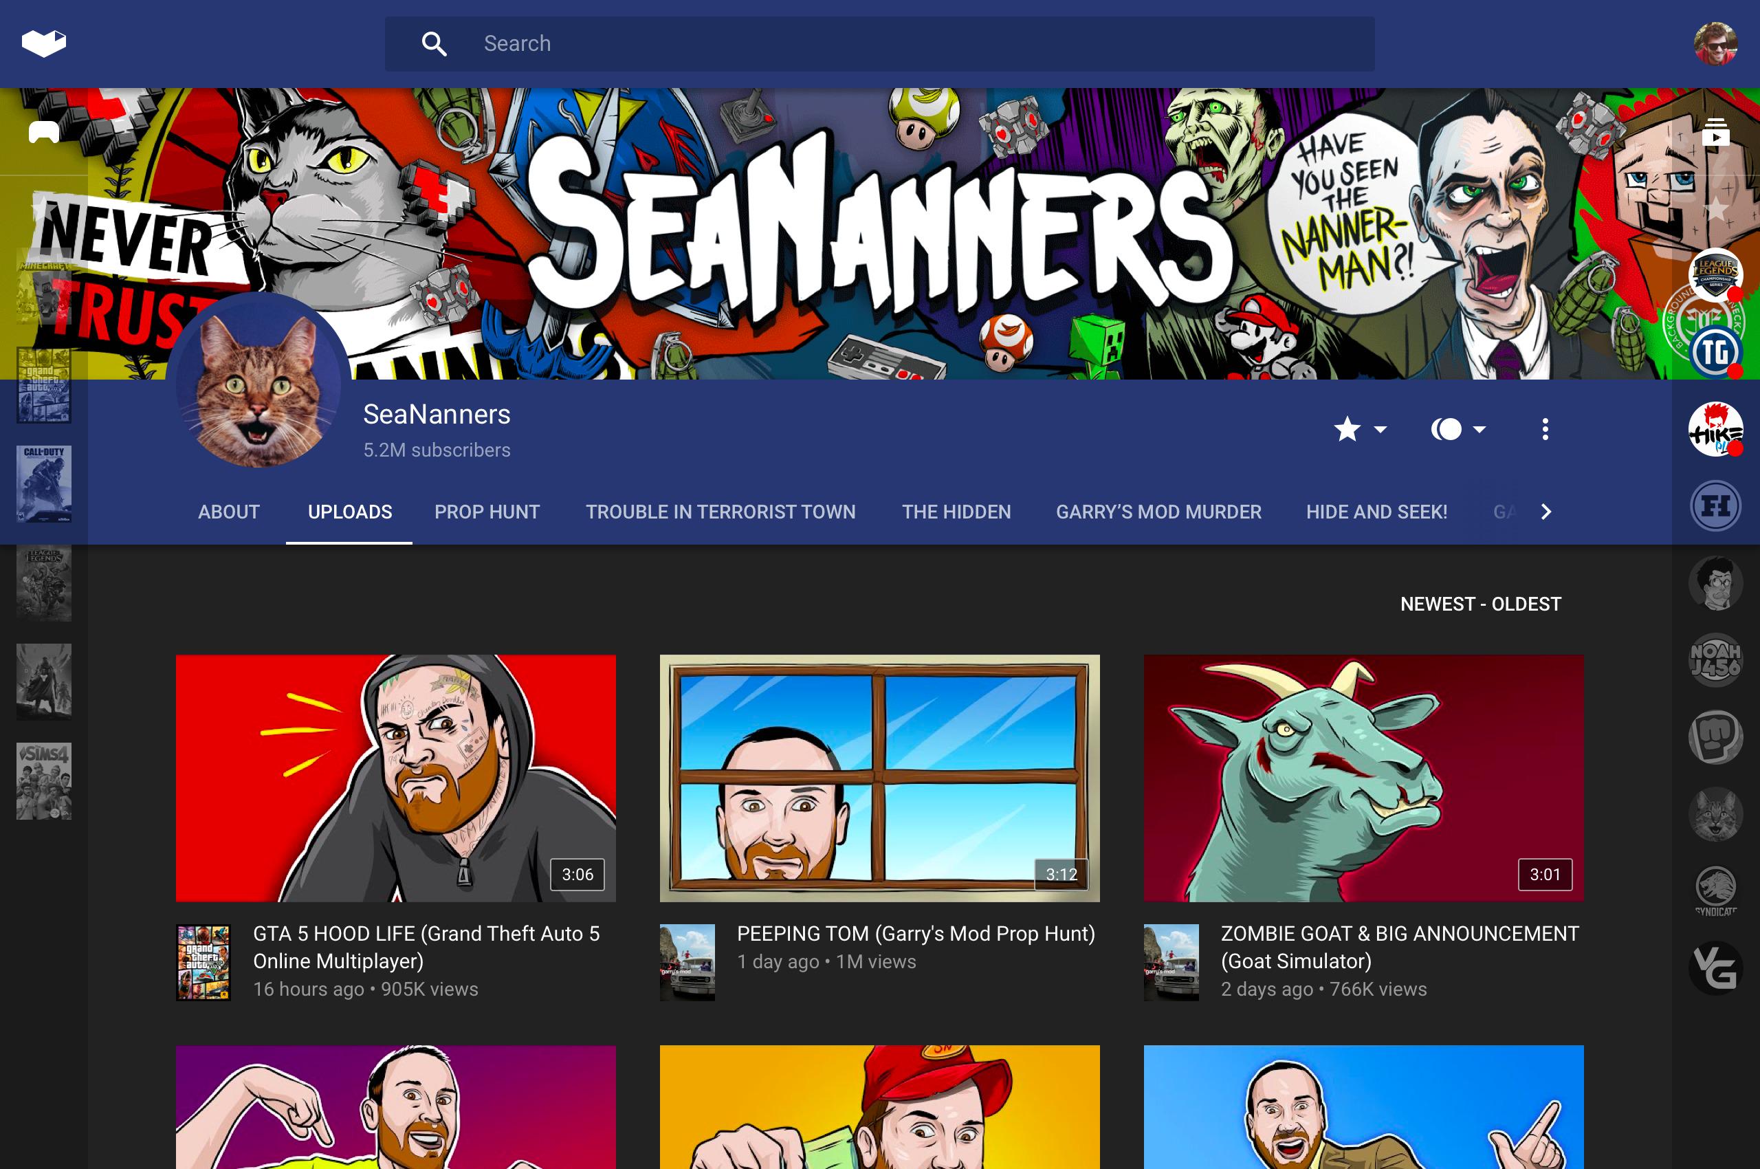Open the Zombie Goat video thumbnail

pos(1363,778)
